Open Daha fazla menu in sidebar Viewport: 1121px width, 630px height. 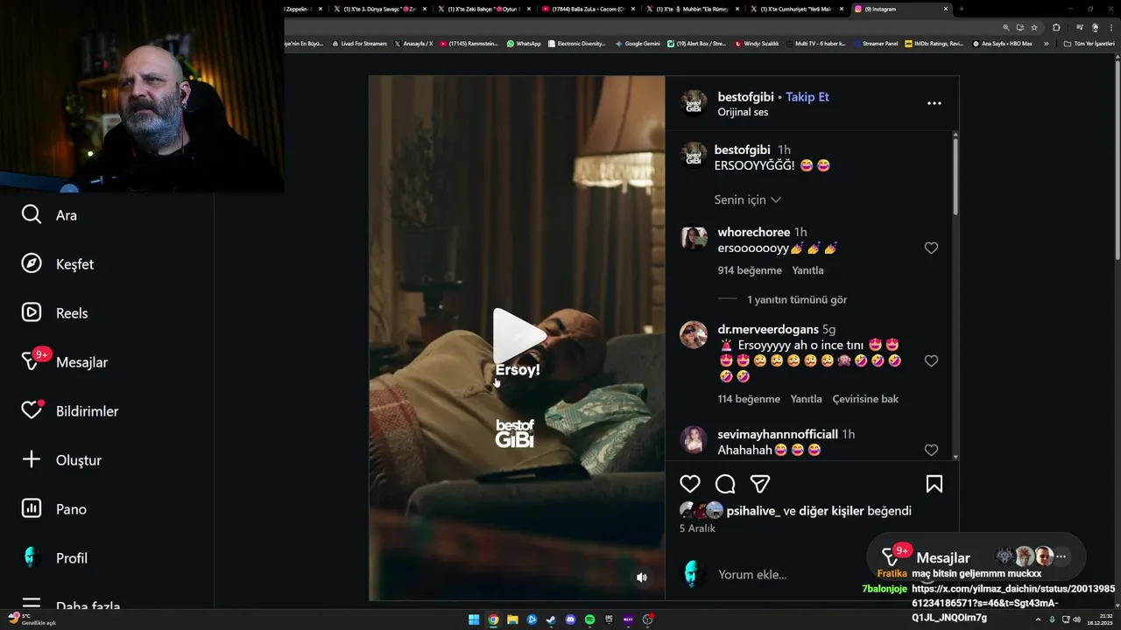70,604
